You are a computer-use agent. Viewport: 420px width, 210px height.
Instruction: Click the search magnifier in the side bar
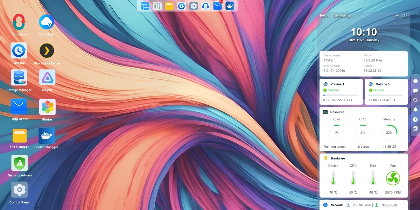click(415, 100)
